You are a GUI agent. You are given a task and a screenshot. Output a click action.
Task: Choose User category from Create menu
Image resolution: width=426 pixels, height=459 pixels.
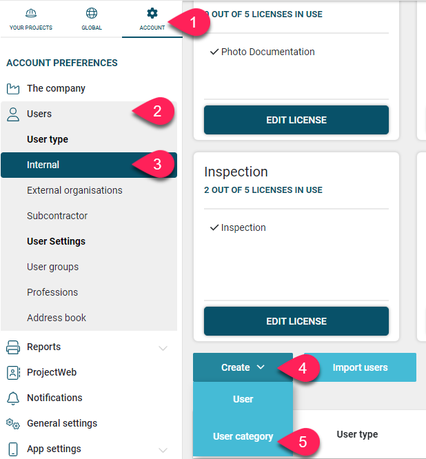click(243, 436)
